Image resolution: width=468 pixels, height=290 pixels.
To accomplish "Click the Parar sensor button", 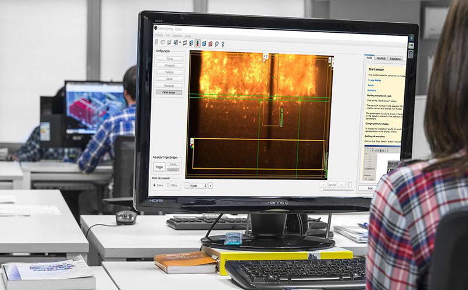I will pyautogui.click(x=169, y=93).
